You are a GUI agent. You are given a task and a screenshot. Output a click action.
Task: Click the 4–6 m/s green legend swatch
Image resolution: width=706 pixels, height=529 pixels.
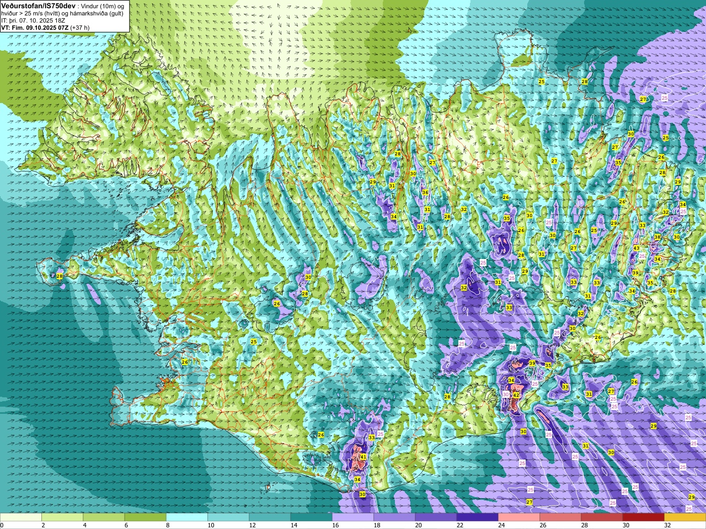pos(104,517)
